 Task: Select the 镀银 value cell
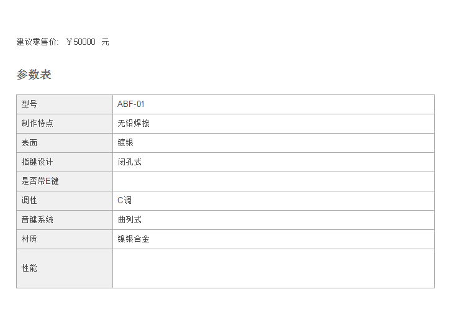pos(274,143)
